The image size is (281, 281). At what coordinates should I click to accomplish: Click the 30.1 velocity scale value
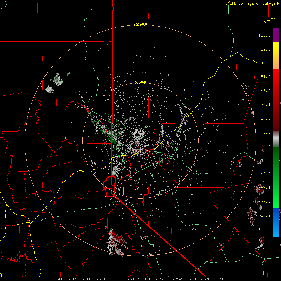[x=266, y=105]
